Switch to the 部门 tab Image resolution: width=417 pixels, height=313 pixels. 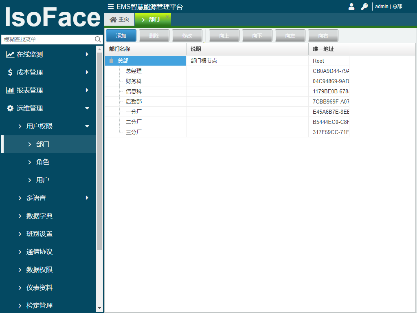click(153, 20)
